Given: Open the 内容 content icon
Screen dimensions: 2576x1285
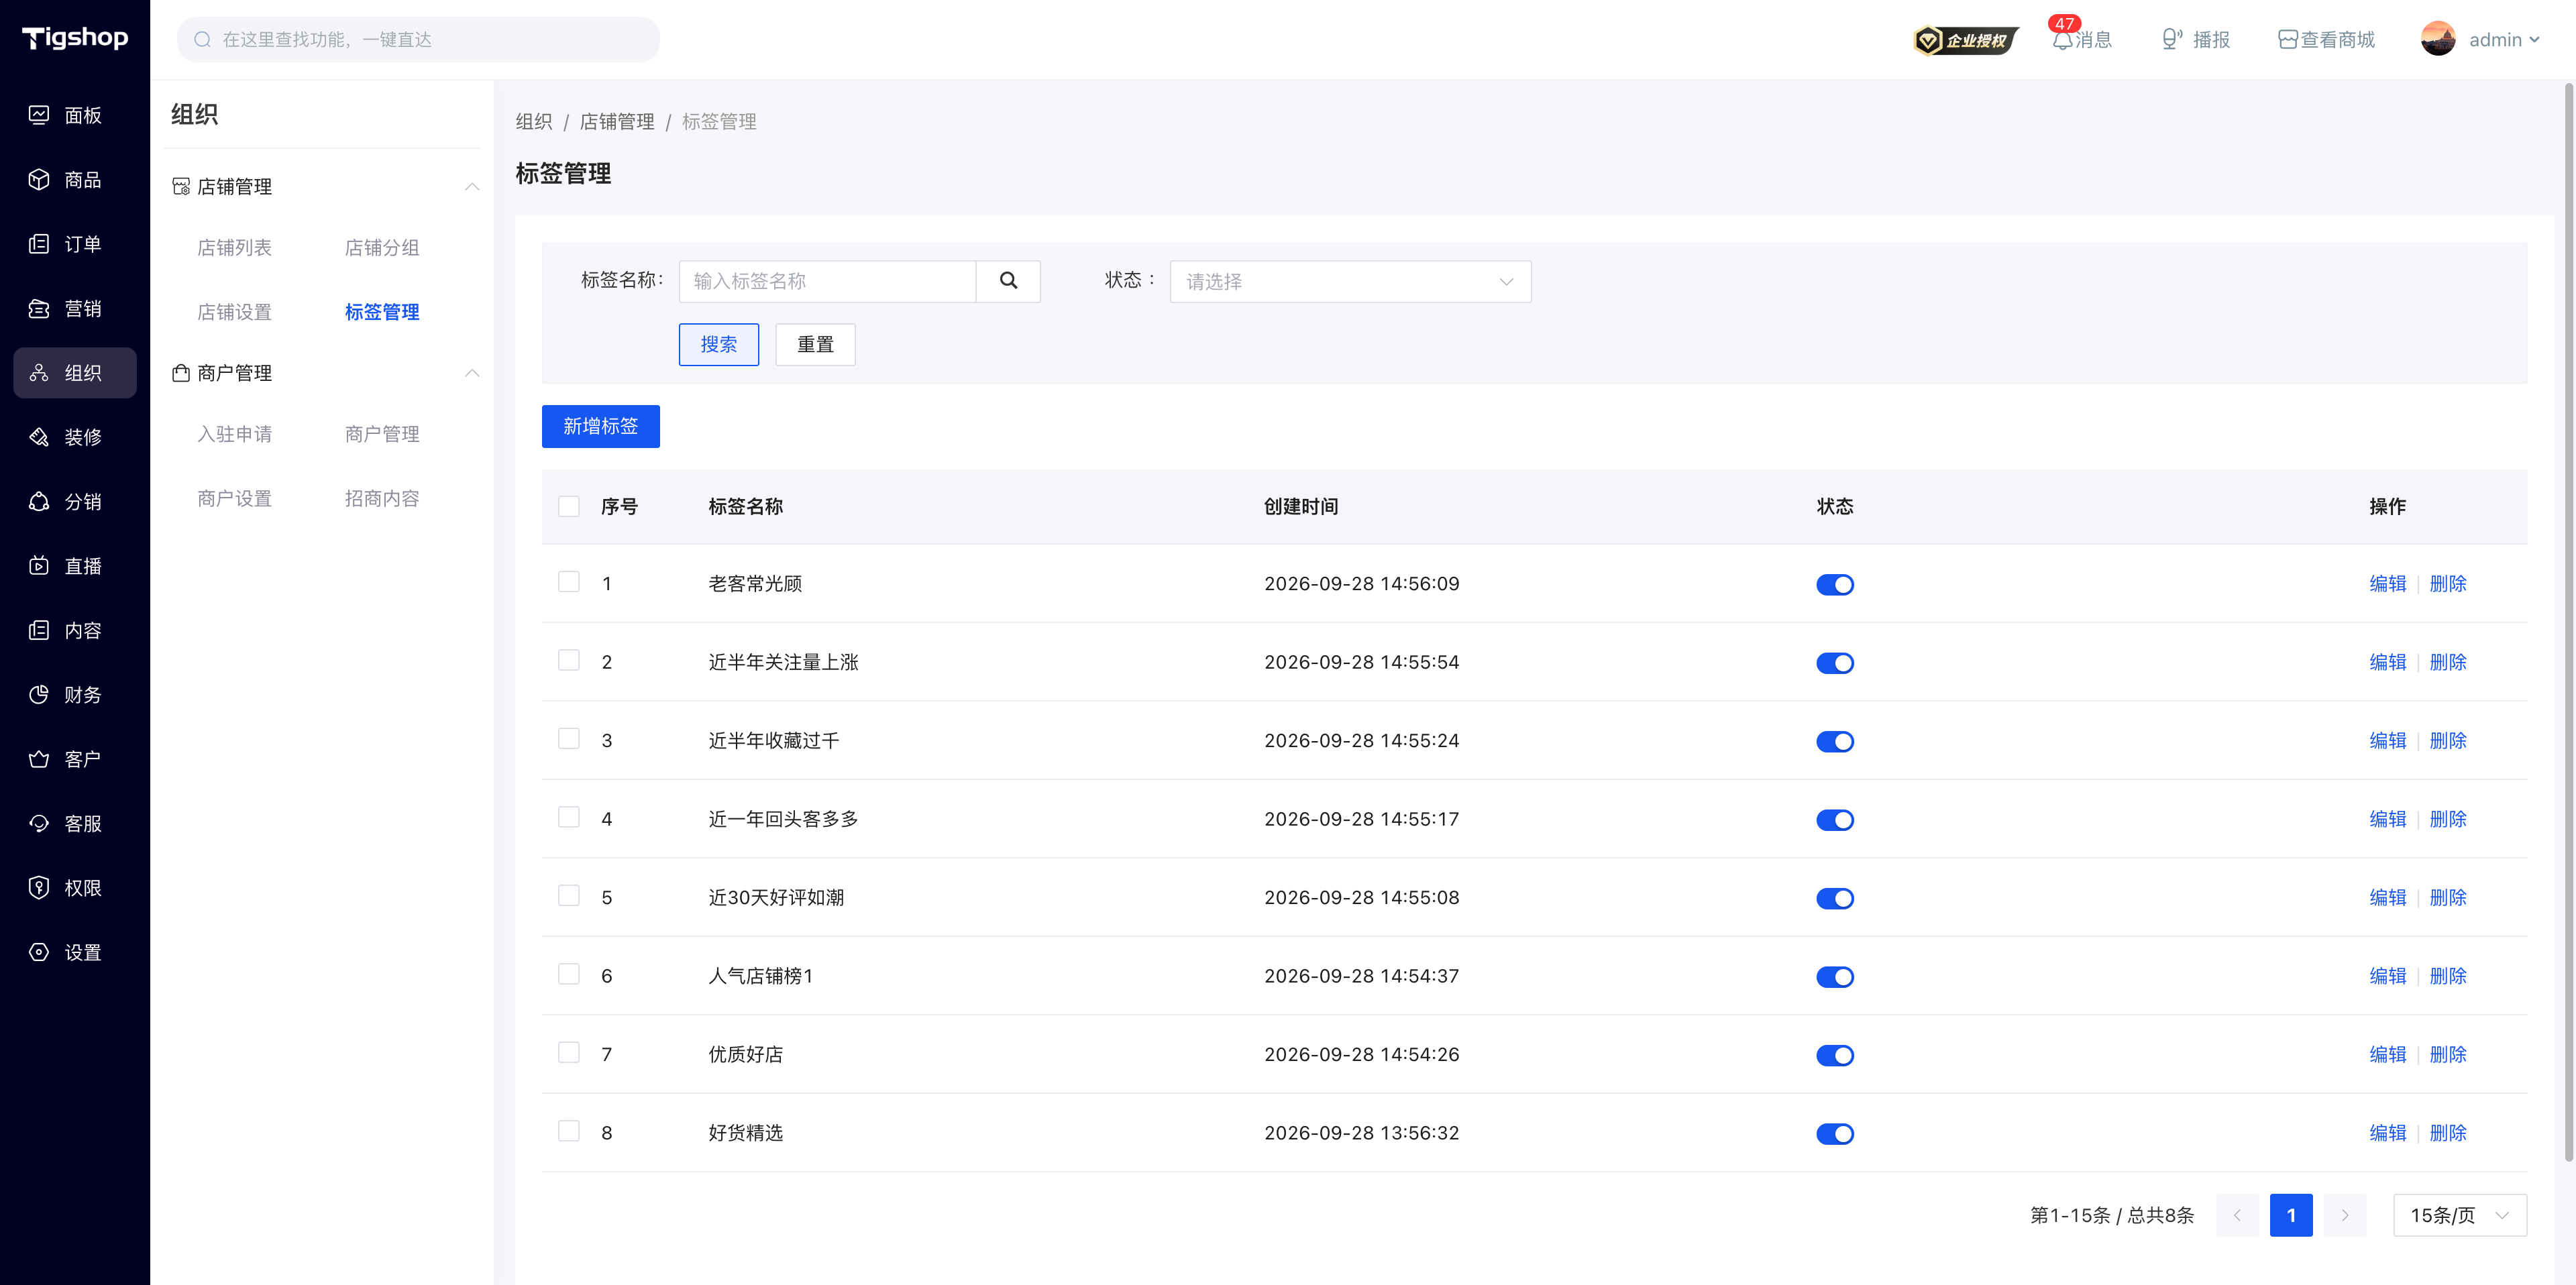Looking at the screenshot, I should point(39,630).
